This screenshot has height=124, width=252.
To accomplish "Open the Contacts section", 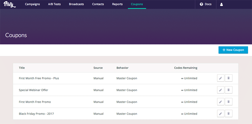I will coord(98,4).
